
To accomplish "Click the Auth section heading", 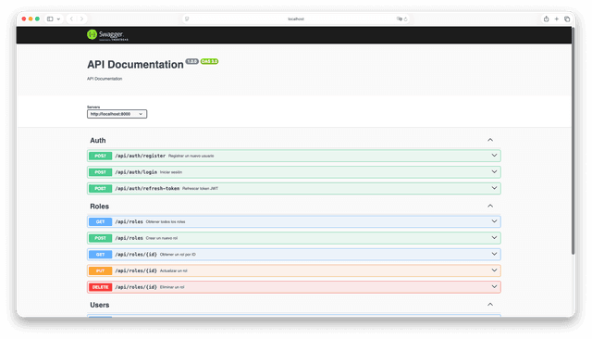I will 98,140.
